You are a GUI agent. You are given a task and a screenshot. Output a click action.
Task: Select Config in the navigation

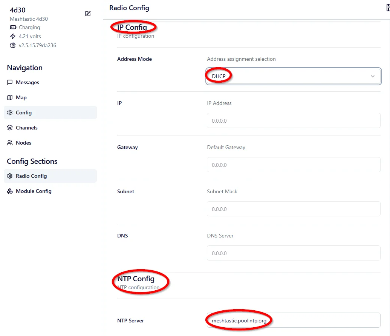(50, 113)
